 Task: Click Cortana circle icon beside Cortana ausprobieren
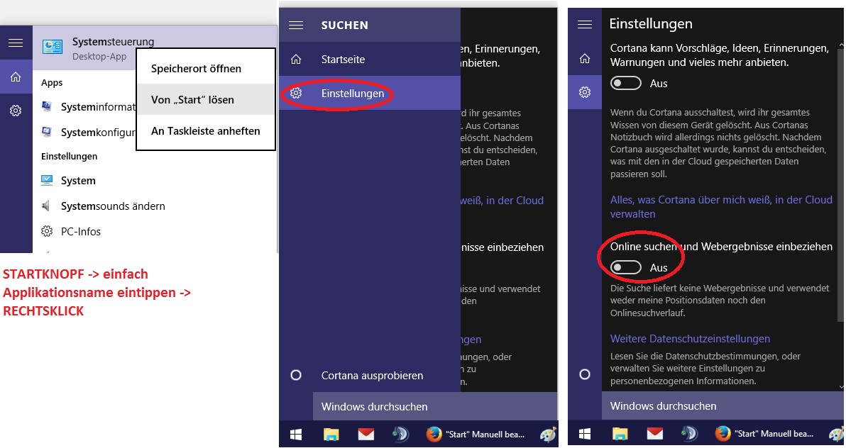(x=296, y=375)
